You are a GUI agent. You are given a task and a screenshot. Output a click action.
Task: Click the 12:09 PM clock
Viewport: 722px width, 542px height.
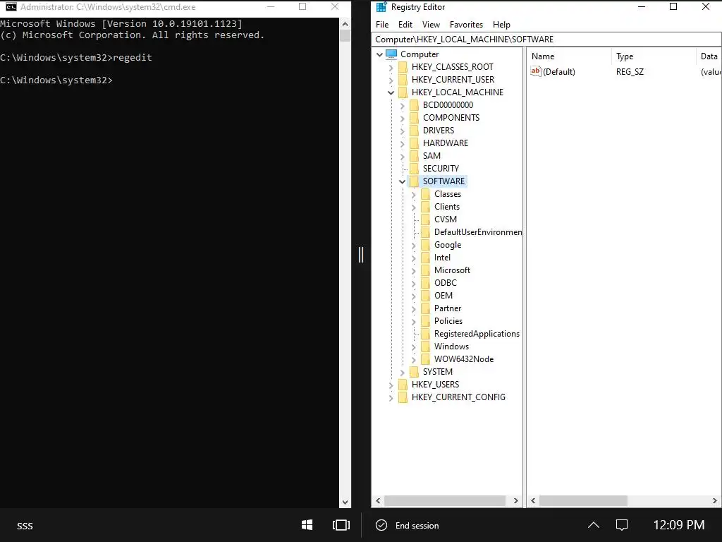click(679, 525)
